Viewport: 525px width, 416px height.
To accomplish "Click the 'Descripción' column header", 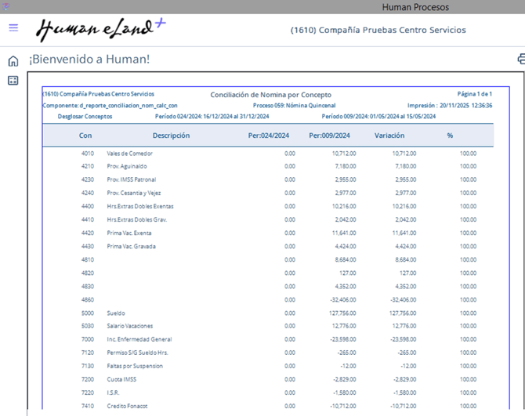I will pos(171,136).
